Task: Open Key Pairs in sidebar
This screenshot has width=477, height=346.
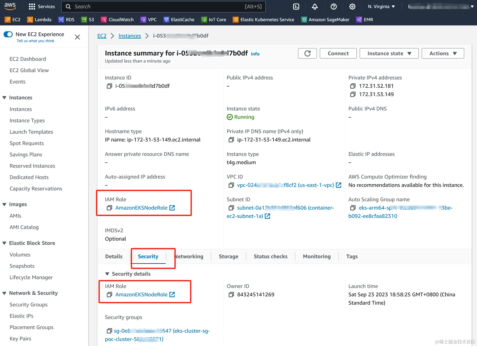Action: coord(20,339)
